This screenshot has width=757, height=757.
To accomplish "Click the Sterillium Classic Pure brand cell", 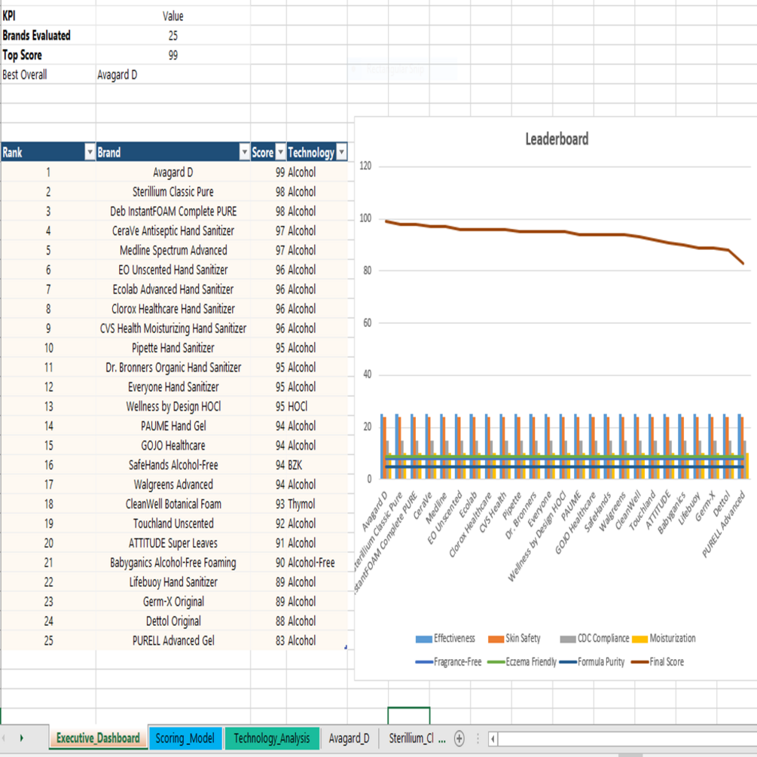I will (172, 191).
